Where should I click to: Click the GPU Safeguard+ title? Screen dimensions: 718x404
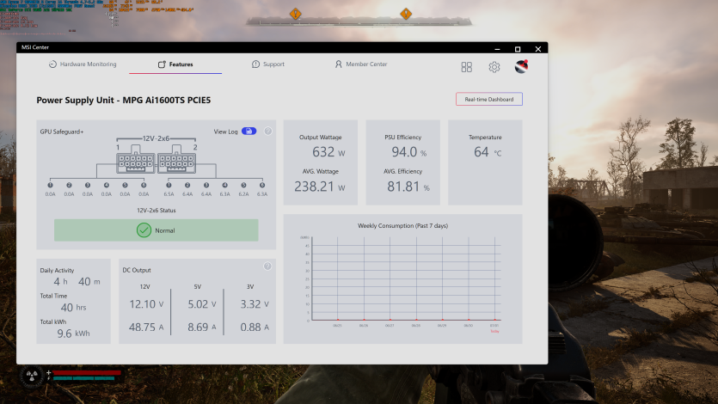(x=62, y=132)
